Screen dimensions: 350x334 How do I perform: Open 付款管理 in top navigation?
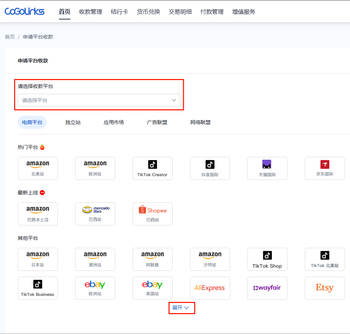pos(212,12)
